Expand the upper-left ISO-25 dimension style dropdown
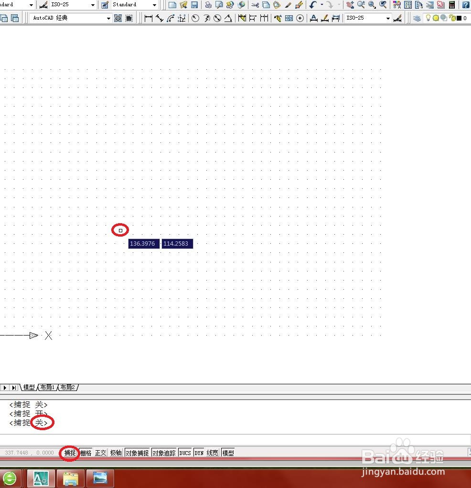This screenshot has height=488, width=471. coord(93,5)
